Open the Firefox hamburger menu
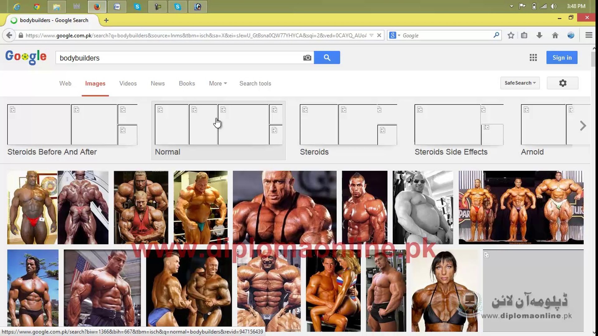Image resolution: width=598 pixels, height=336 pixels. [x=589, y=35]
